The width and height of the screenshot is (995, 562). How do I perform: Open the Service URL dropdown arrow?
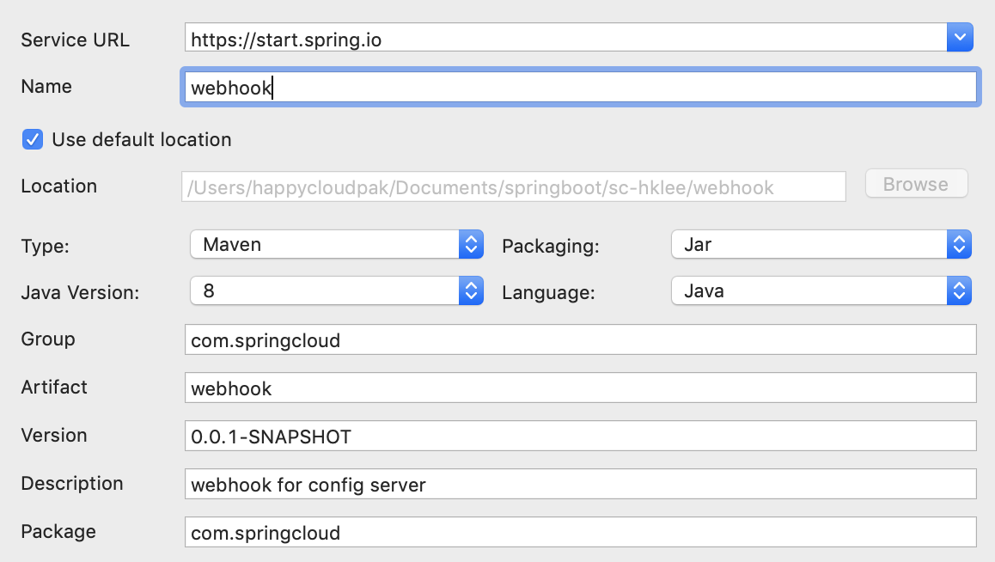click(x=960, y=38)
